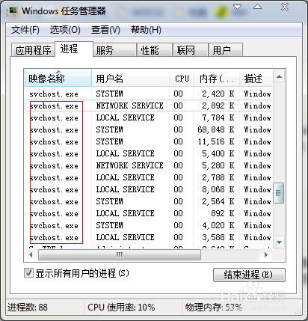Click horizontal scrollbar left arrow

(x=31, y=255)
